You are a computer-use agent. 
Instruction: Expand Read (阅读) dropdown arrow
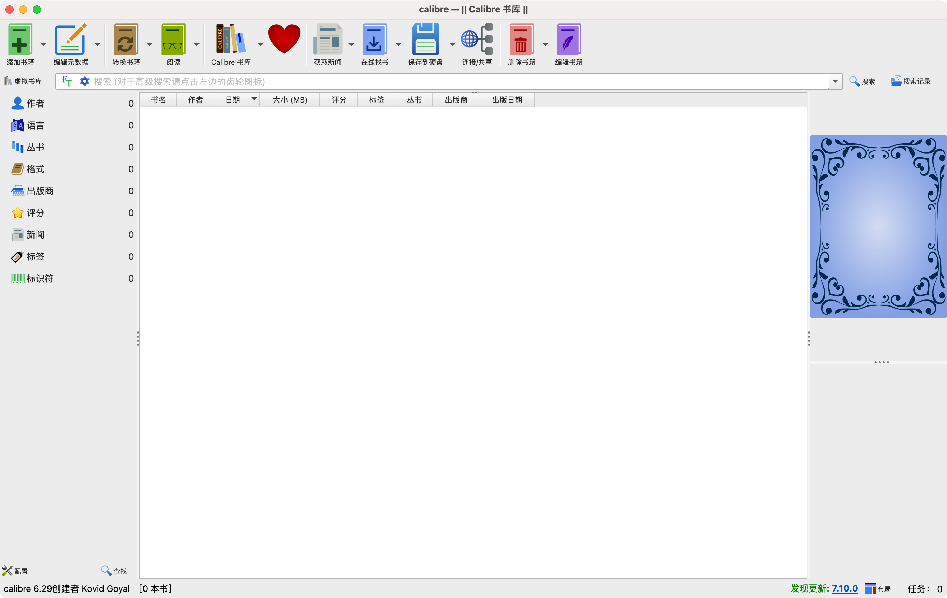[197, 44]
